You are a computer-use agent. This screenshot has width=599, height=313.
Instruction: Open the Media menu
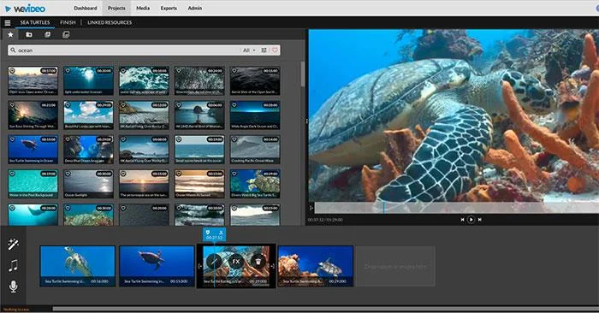(x=143, y=8)
